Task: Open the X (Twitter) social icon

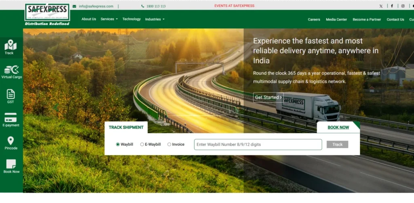Action: click(x=381, y=6)
